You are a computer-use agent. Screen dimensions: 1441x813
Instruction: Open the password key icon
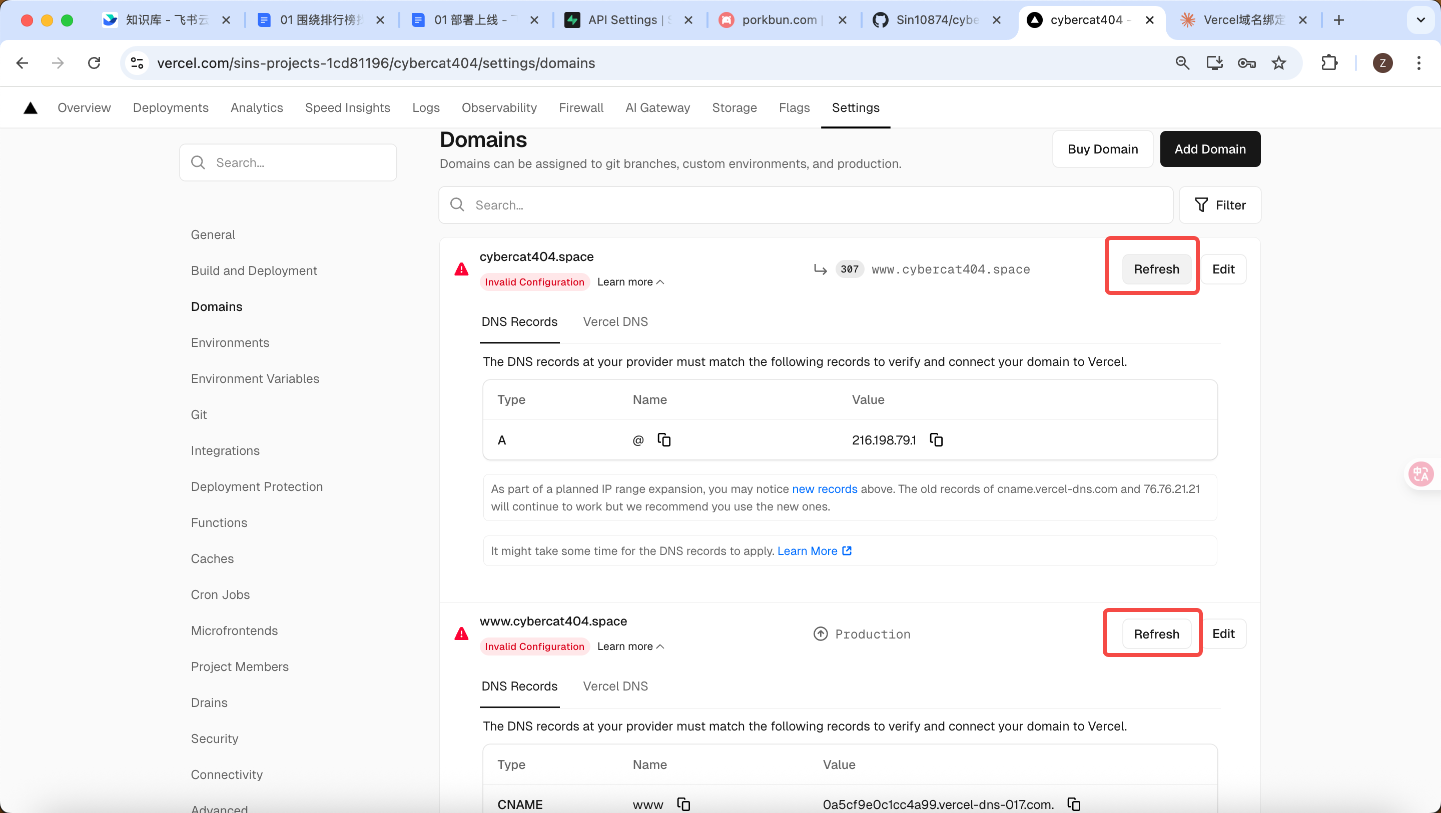(x=1246, y=63)
